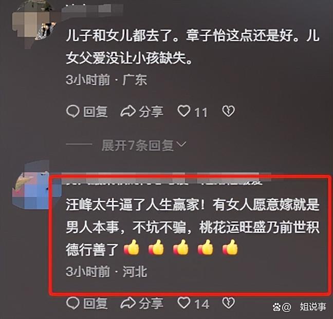
Task: Like the comment with 14 likes
Action: [x=193, y=303]
